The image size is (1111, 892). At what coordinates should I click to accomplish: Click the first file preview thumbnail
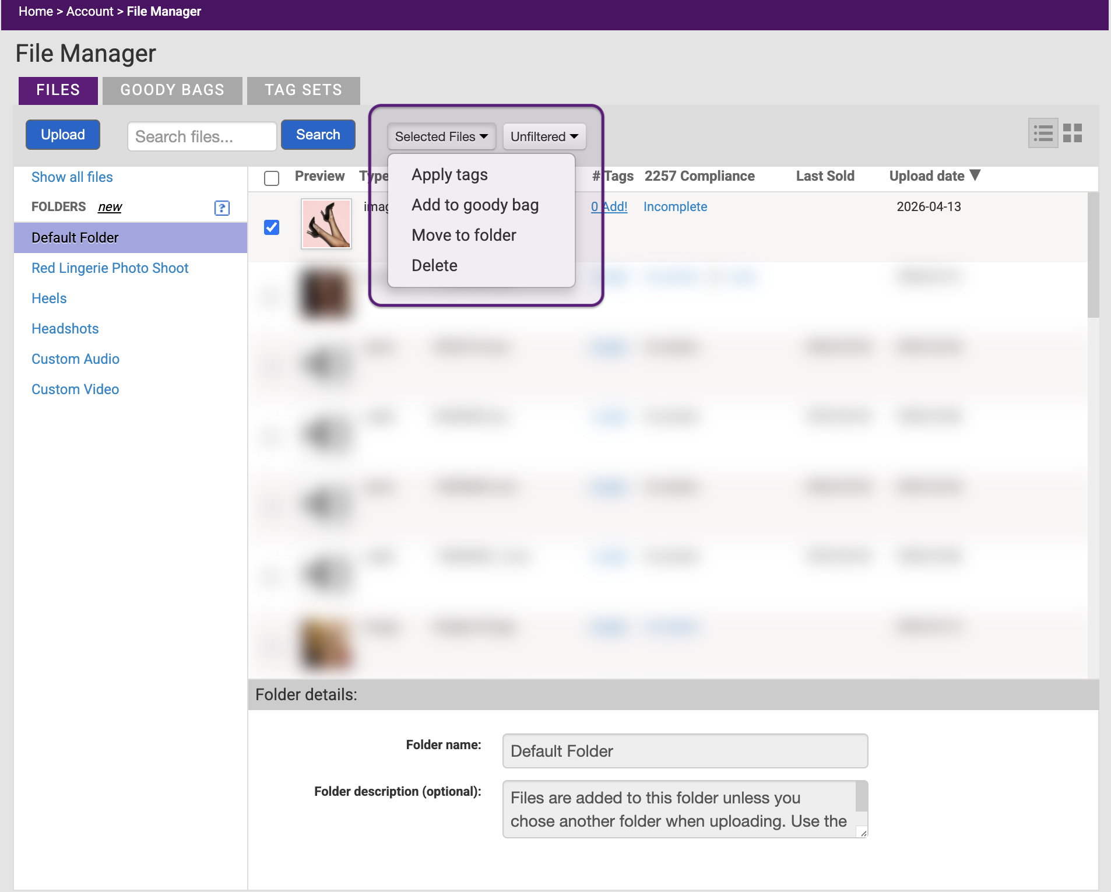point(326,224)
